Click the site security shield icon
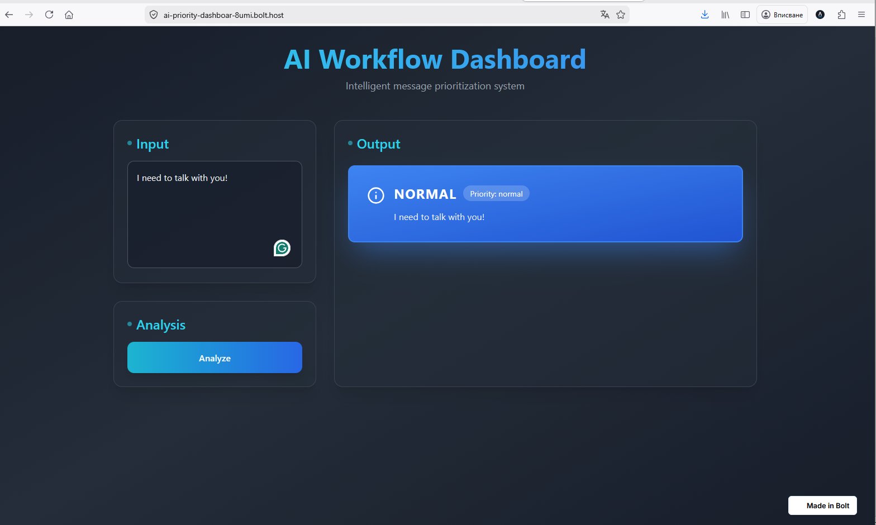This screenshot has width=876, height=525. [154, 15]
